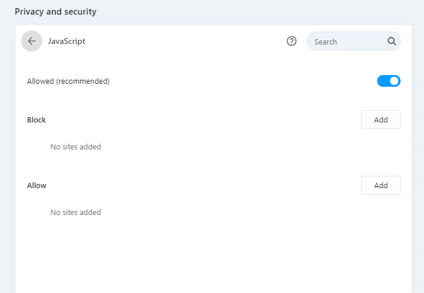Go back using the left arrow icon

[x=32, y=41]
